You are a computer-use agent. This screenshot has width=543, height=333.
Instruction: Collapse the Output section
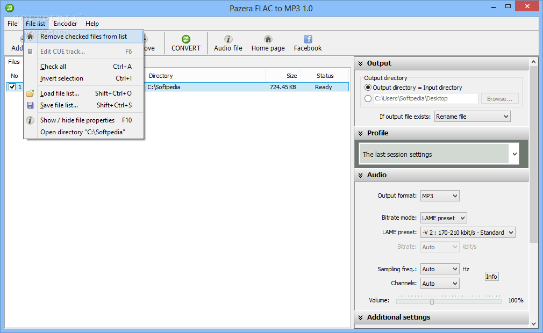coord(361,63)
